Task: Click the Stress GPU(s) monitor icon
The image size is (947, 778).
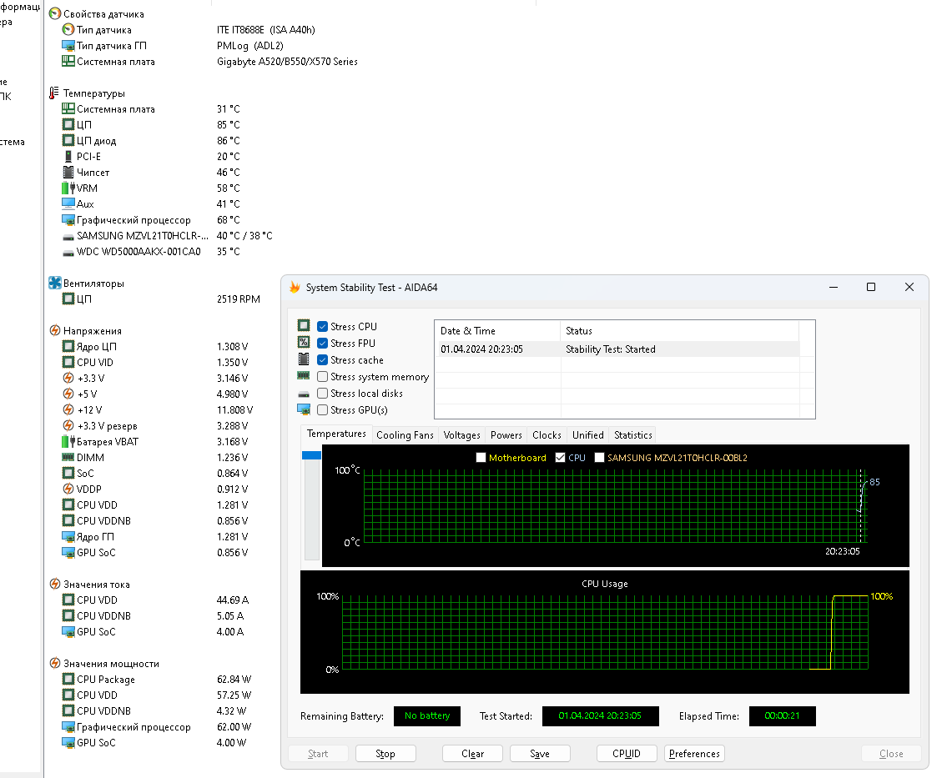Action: (304, 409)
